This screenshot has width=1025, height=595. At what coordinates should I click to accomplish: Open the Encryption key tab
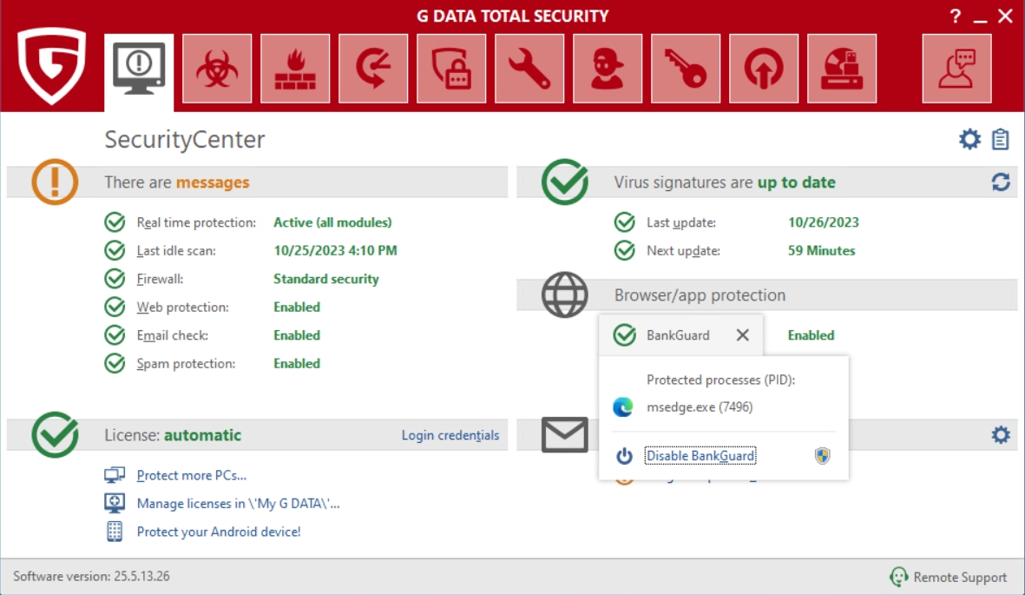point(686,69)
